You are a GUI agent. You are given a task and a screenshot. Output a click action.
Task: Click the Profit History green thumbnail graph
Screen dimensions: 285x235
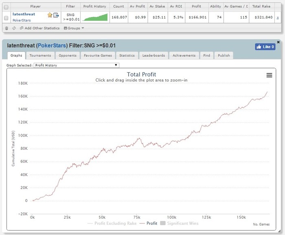pos(95,17)
